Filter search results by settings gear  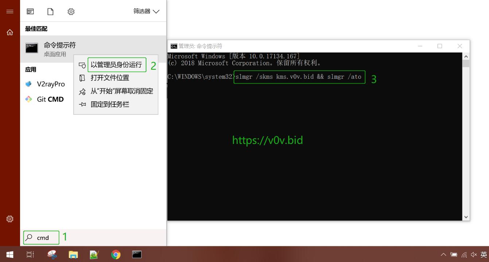pyautogui.click(x=71, y=12)
